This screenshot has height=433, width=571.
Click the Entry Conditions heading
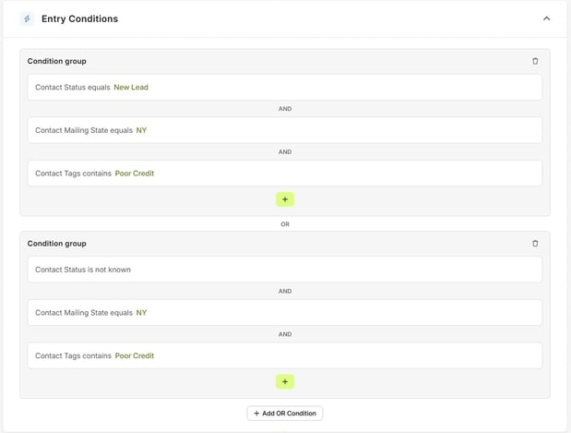click(79, 18)
